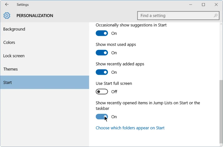This screenshot has height=147, width=223.
Task: Open Choose which folders appear on Start
Action: coord(130,128)
